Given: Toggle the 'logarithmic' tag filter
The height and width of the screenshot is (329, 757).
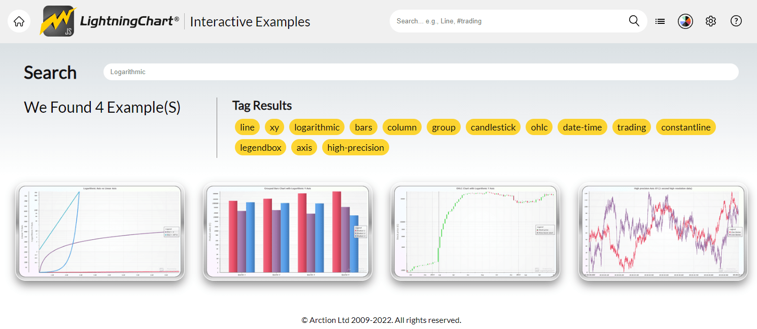Looking at the screenshot, I should click(x=317, y=127).
